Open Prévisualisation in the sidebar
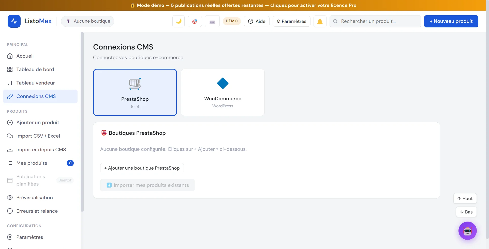This screenshot has width=489, height=249. click(40, 197)
